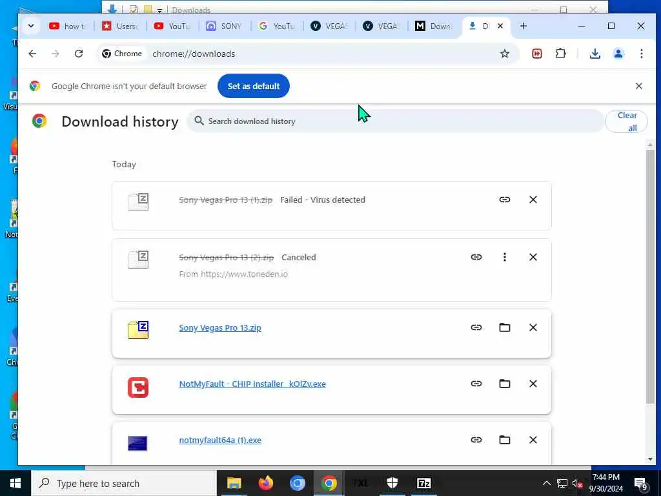Close the current Downloads tab

point(500,26)
